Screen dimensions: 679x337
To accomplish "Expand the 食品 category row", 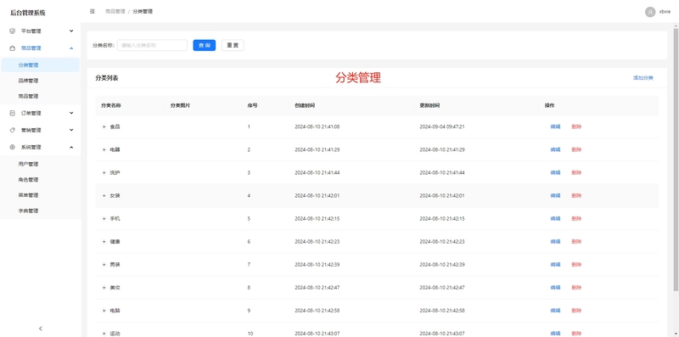I will 104,127.
